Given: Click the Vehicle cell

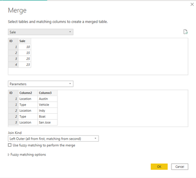Looking at the screenshot, I should (48, 104).
